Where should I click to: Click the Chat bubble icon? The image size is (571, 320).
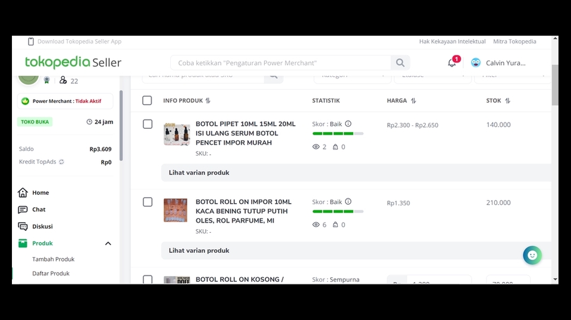(23, 210)
